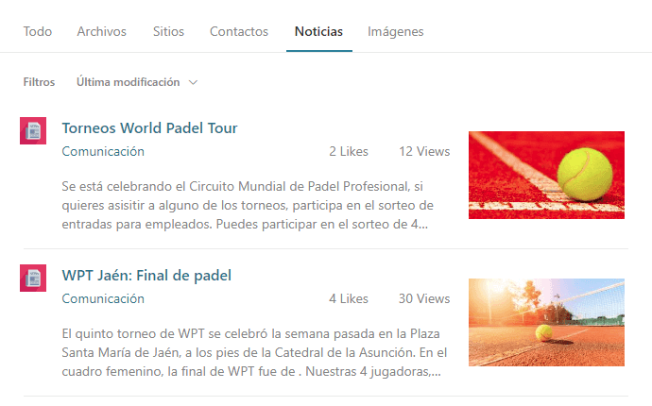The height and width of the screenshot is (406, 652).
Task: Select the Noticias tab
Action: pos(319,31)
